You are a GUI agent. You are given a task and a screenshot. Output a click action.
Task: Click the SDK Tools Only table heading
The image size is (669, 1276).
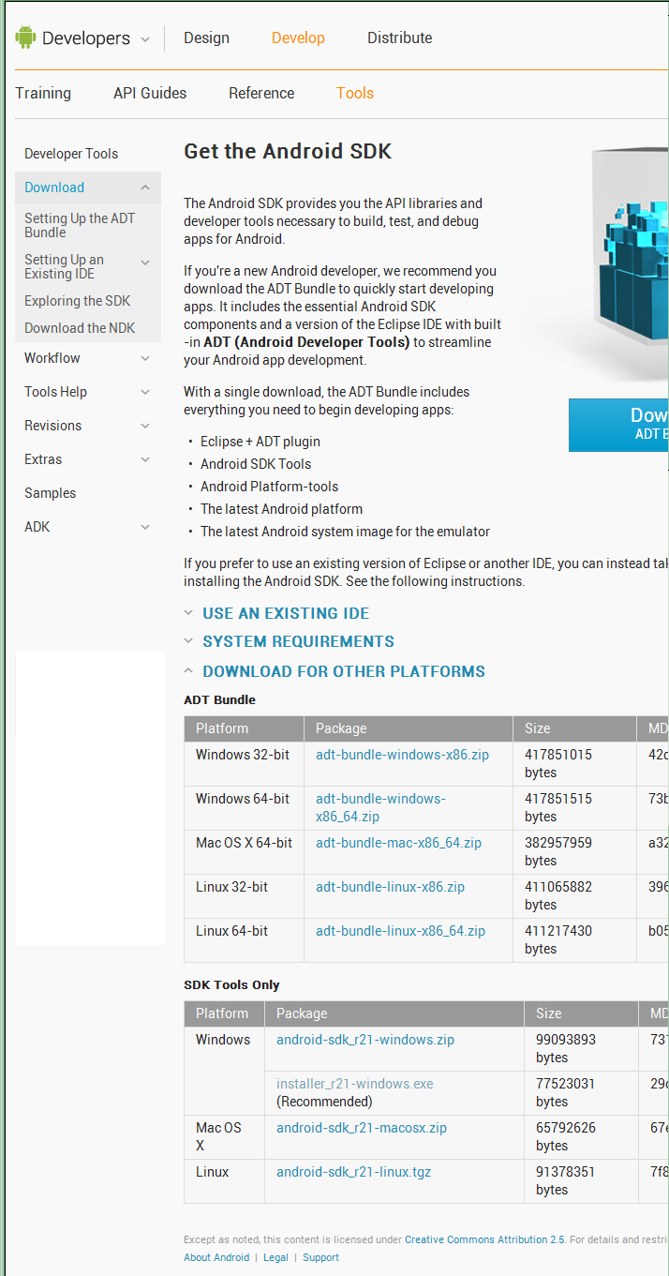(231, 985)
